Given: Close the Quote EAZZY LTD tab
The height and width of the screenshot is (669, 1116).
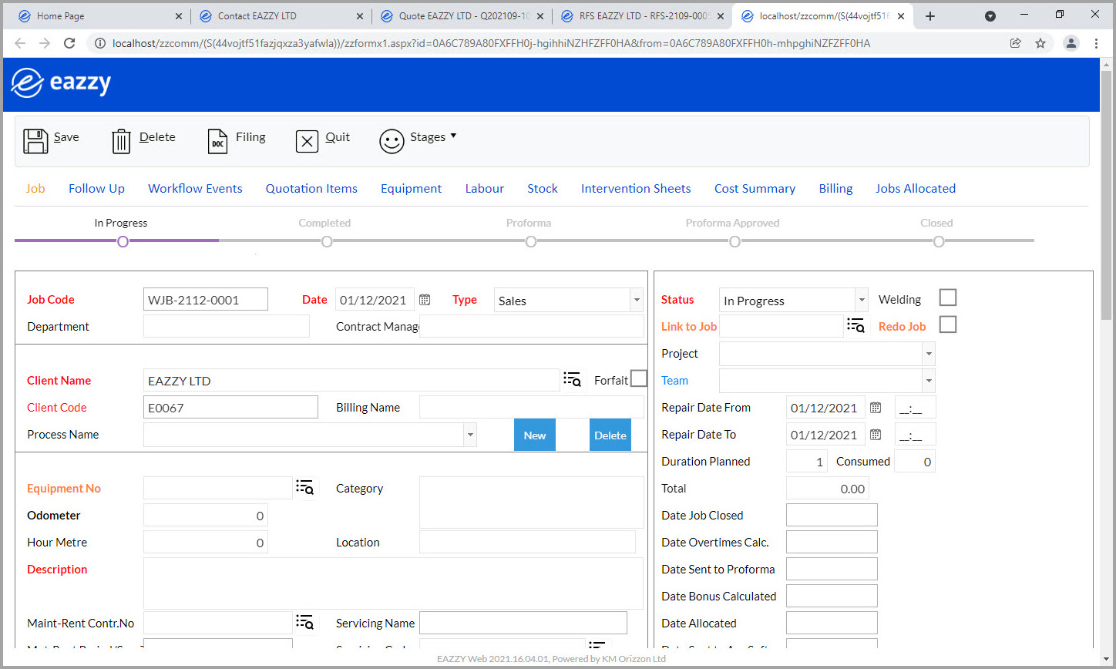Looking at the screenshot, I should [540, 16].
